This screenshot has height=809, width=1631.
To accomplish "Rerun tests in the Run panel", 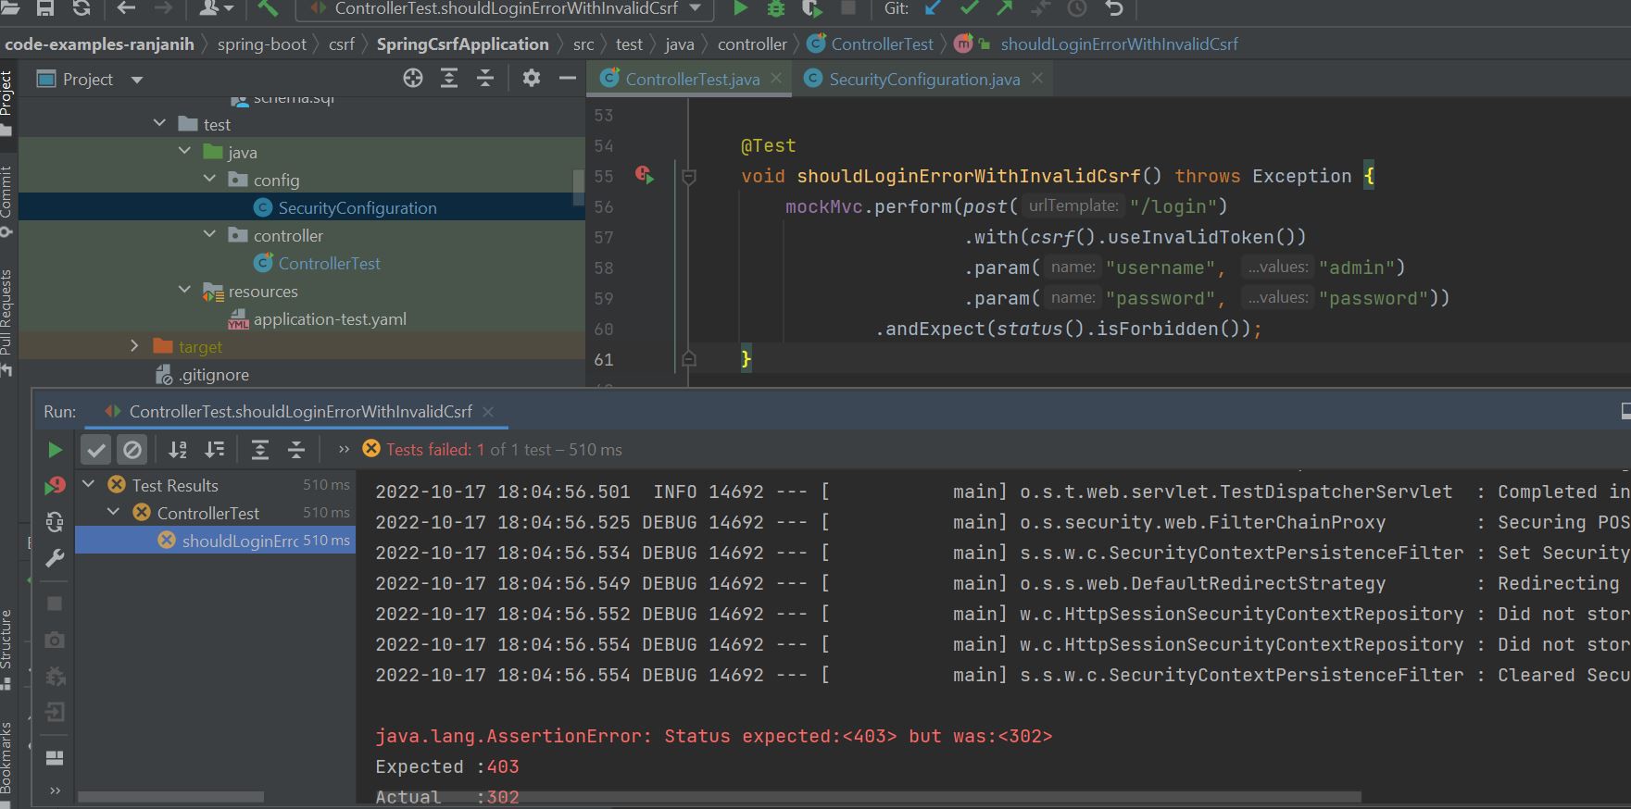I will (55, 450).
